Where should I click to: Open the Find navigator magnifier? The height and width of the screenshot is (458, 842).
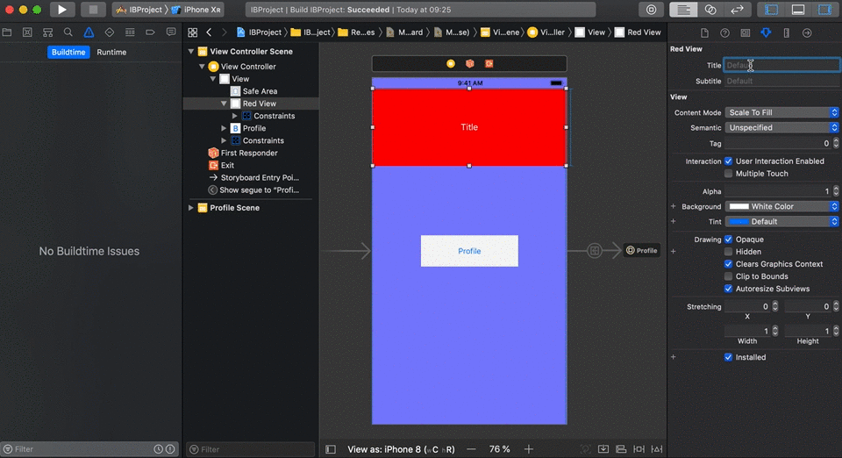pos(68,32)
